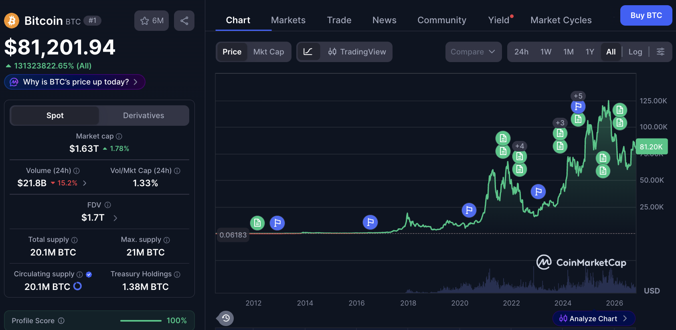Image resolution: width=676 pixels, height=330 pixels.
Task: Open Market cap info tooltip icon
Action: [x=119, y=137]
